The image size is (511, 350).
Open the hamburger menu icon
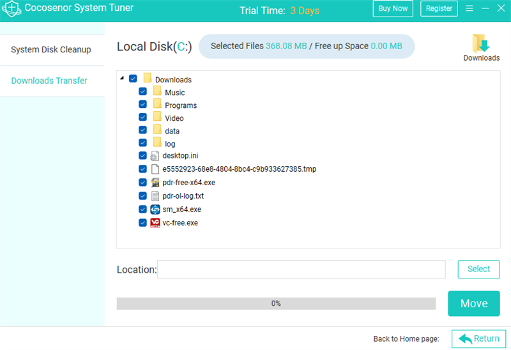[469, 8]
